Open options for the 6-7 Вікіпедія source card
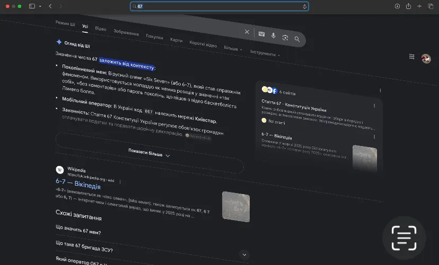This screenshot has height=265, width=439. click(374, 137)
